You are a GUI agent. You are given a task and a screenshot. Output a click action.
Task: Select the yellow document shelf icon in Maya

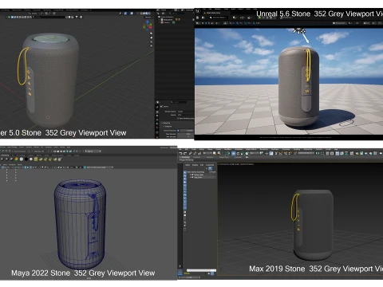(x=36, y=159)
